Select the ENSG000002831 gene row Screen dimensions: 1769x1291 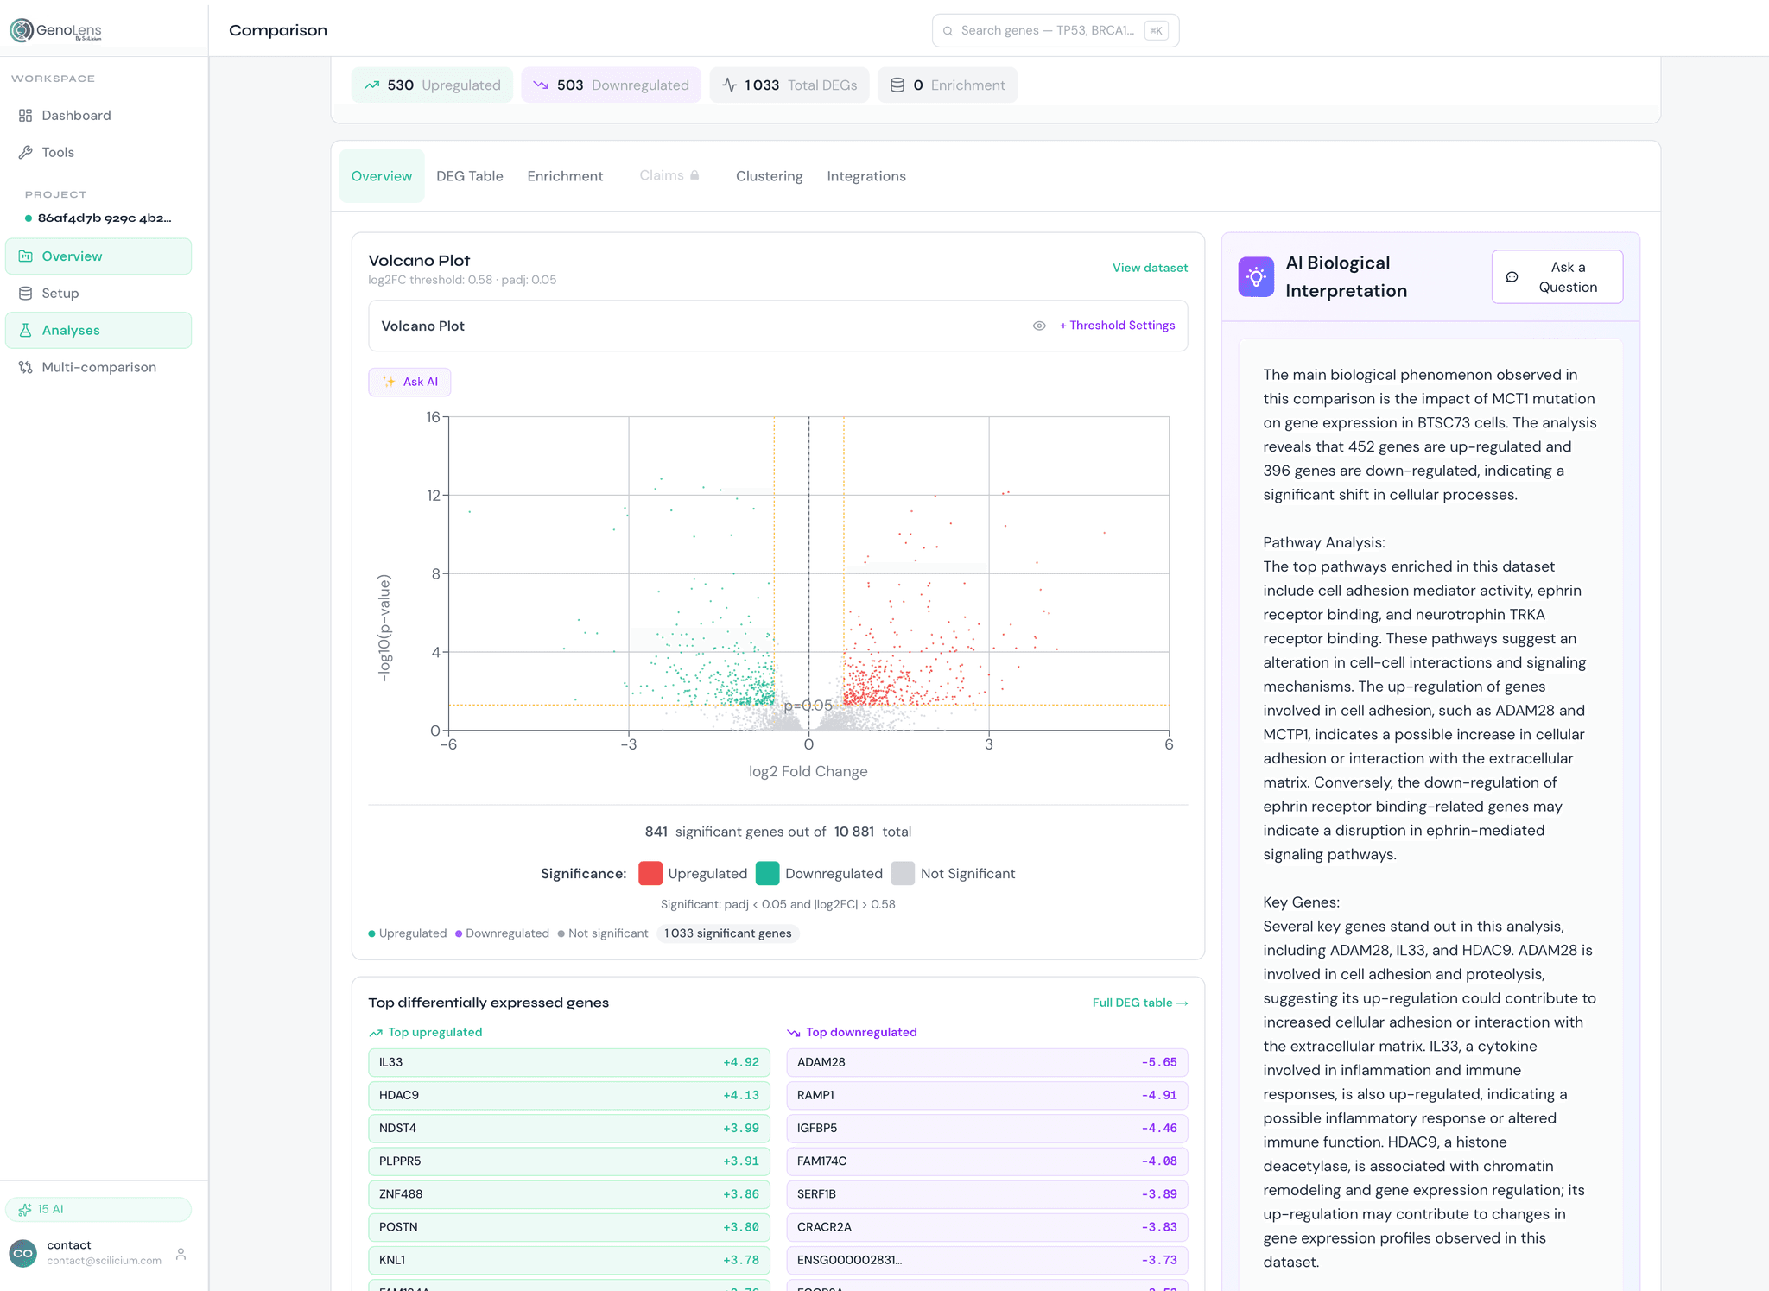click(x=987, y=1261)
